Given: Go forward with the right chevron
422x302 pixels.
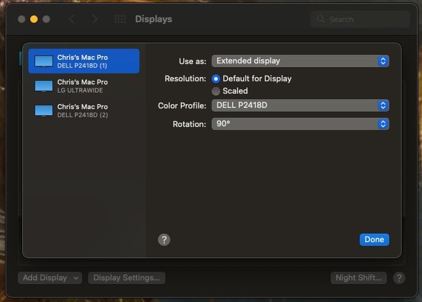Looking at the screenshot, I should [95, 19].
